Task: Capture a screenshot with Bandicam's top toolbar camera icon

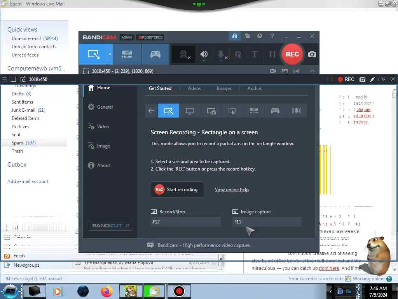Action: coord(312,54)
